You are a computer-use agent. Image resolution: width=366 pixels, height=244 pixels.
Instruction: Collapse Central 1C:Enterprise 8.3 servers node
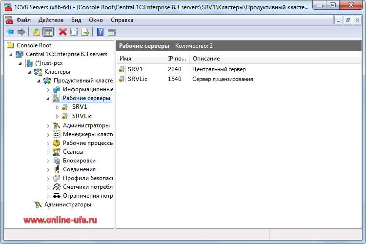pos(11,55)
